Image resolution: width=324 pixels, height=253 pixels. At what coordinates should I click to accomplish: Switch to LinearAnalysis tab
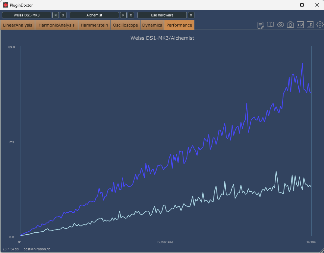click(x=17, y=25)
